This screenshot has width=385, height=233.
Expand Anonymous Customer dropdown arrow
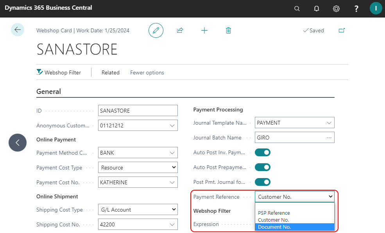click(x=172, y=125)
